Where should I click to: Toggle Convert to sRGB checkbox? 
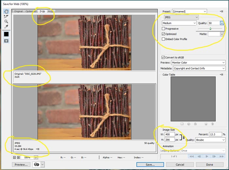(x=163, y=57)
